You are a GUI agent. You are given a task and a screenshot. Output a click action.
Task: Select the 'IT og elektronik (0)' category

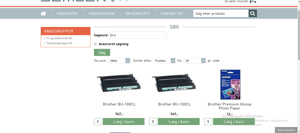point(59,38)
